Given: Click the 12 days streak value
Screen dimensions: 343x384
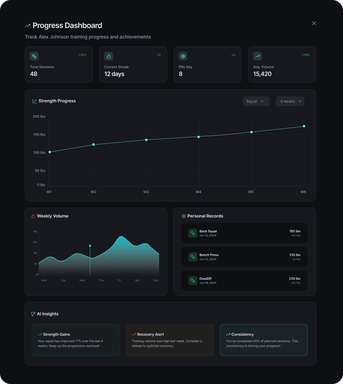Looking at the screenshot, I should (114, 74).
